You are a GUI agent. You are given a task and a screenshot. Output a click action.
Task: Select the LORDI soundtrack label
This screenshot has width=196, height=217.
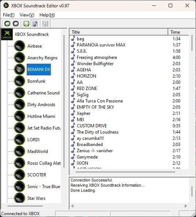point(34,140)
